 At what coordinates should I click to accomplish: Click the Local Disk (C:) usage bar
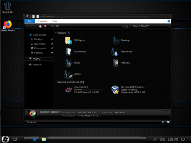click(x=88, y=90)
